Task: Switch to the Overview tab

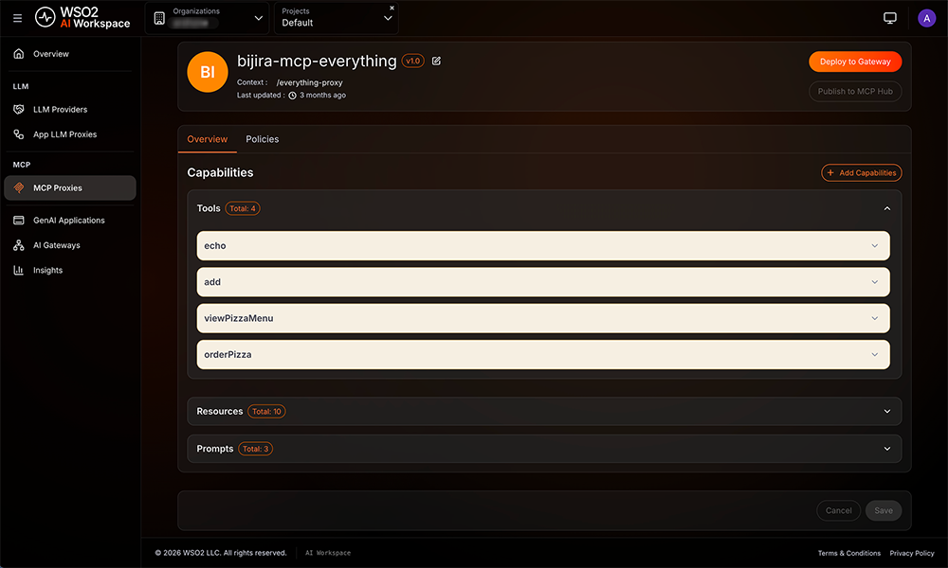Action: tap(208, 139)
